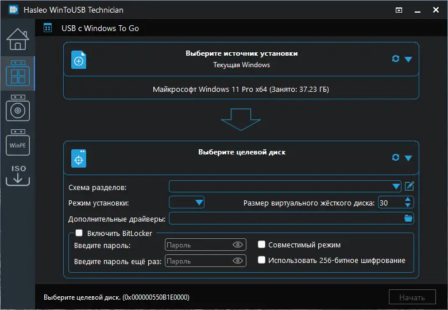Refresh the installation source list
This screenshot has width=448, height=310.
click(395, 59)
